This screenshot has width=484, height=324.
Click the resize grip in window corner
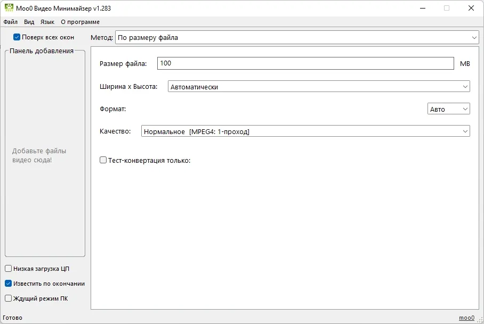(481, 320)
